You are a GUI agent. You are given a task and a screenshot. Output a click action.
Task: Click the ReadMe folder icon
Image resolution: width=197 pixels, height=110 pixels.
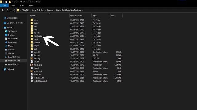[x=32, y=42]
